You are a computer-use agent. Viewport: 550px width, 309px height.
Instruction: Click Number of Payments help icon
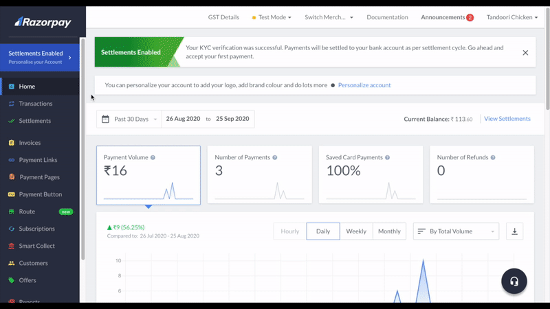tap(274, 157)
